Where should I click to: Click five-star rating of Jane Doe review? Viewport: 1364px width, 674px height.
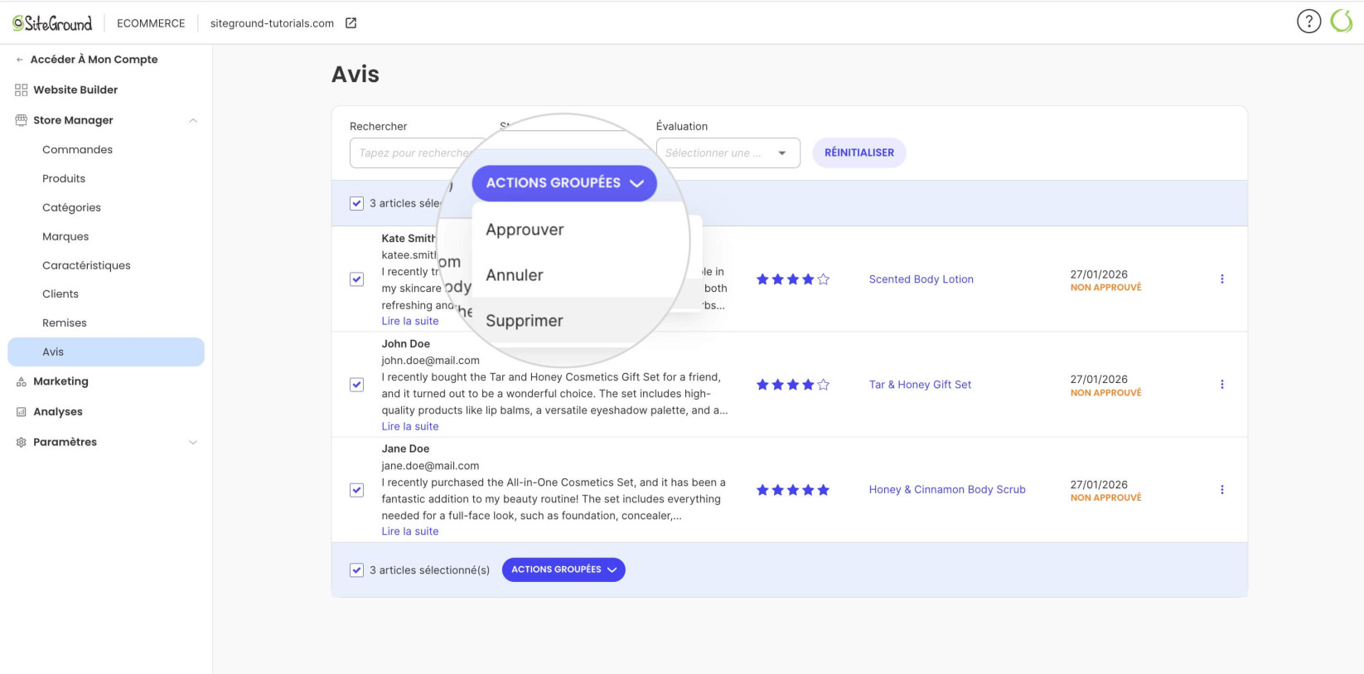point(793,490)
